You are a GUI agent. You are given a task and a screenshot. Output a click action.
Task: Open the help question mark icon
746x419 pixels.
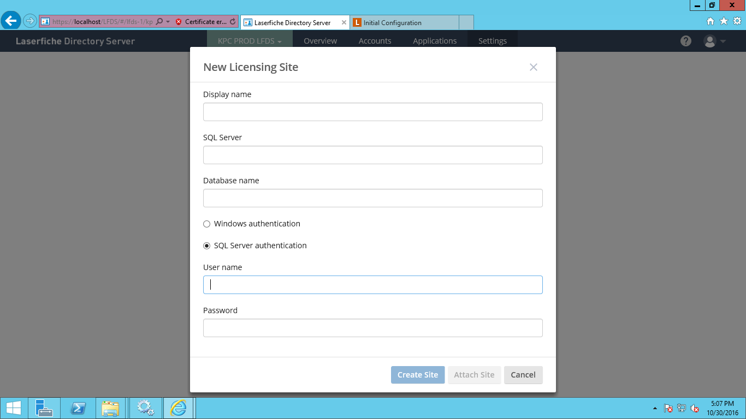coord(686,41)
